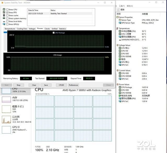The width and height of the screenshot is (167, 153).
Task: Click the disk icon beside Stress local disks
Action: [4, 22]
